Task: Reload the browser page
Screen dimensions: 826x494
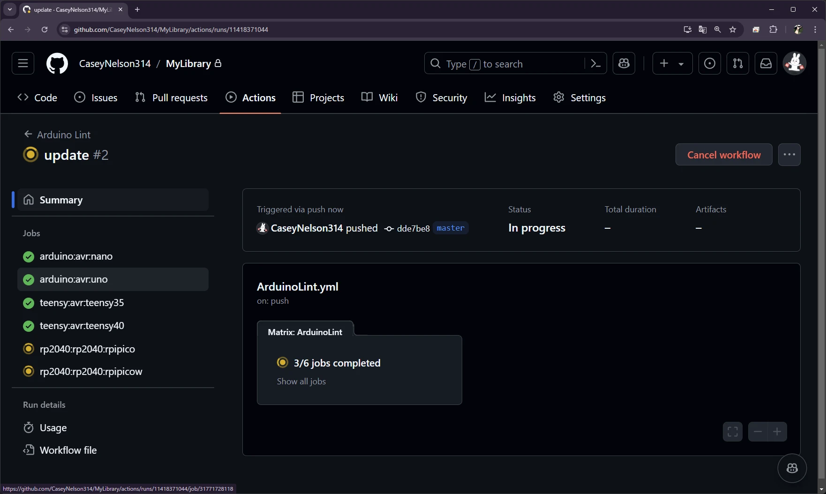Action: pos(45,30)
